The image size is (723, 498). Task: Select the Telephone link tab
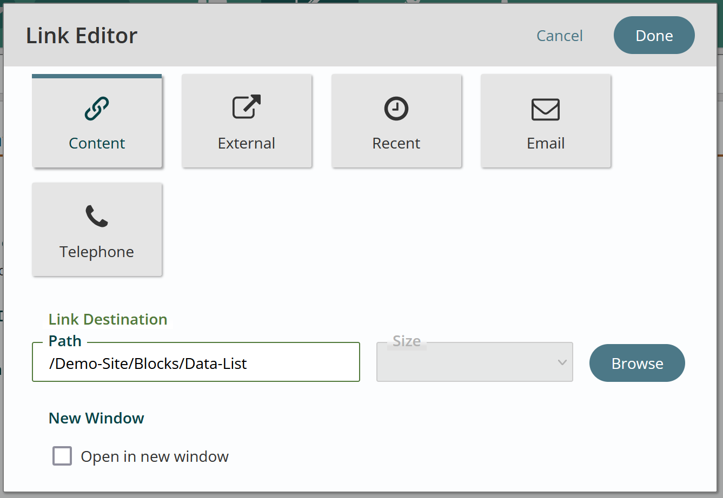[97, 230]
